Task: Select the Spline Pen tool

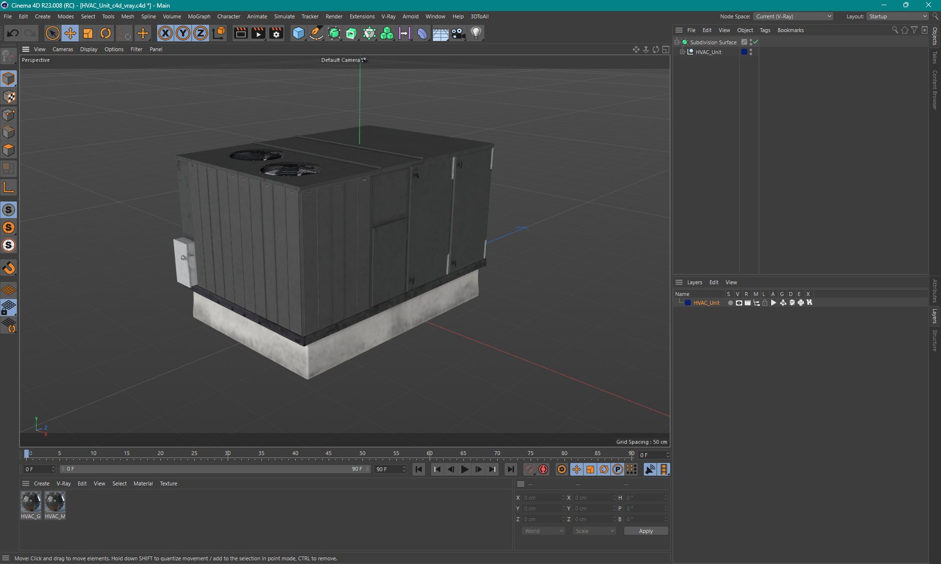Action: click(316, 33)
